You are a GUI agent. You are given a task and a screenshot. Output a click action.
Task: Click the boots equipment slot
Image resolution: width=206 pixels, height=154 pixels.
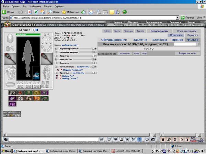point(47,84)
